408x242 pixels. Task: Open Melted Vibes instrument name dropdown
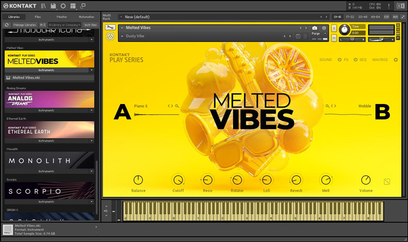(122, 28)
